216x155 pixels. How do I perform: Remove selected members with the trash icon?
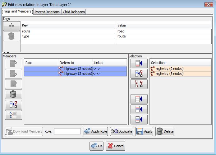click(x=13, y=94)
